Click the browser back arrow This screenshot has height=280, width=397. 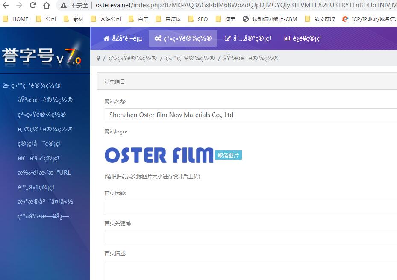[5, 6]
